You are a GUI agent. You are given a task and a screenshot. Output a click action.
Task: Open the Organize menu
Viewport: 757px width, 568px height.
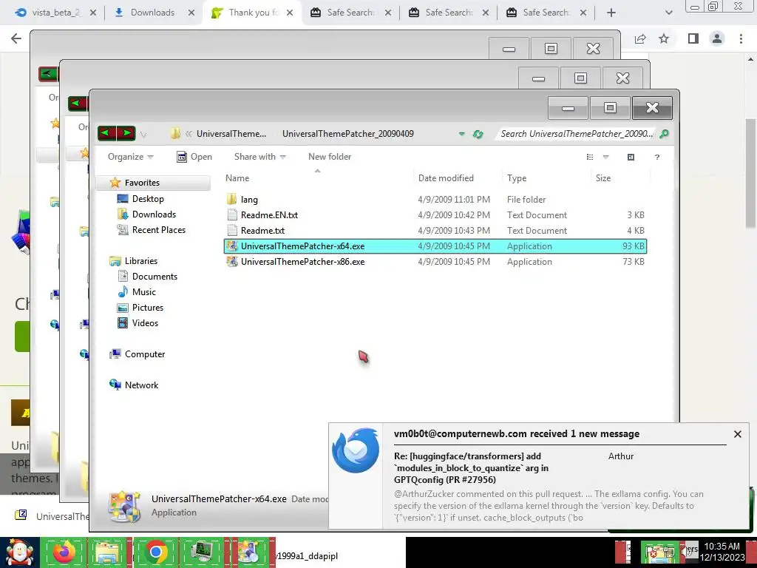130,157
